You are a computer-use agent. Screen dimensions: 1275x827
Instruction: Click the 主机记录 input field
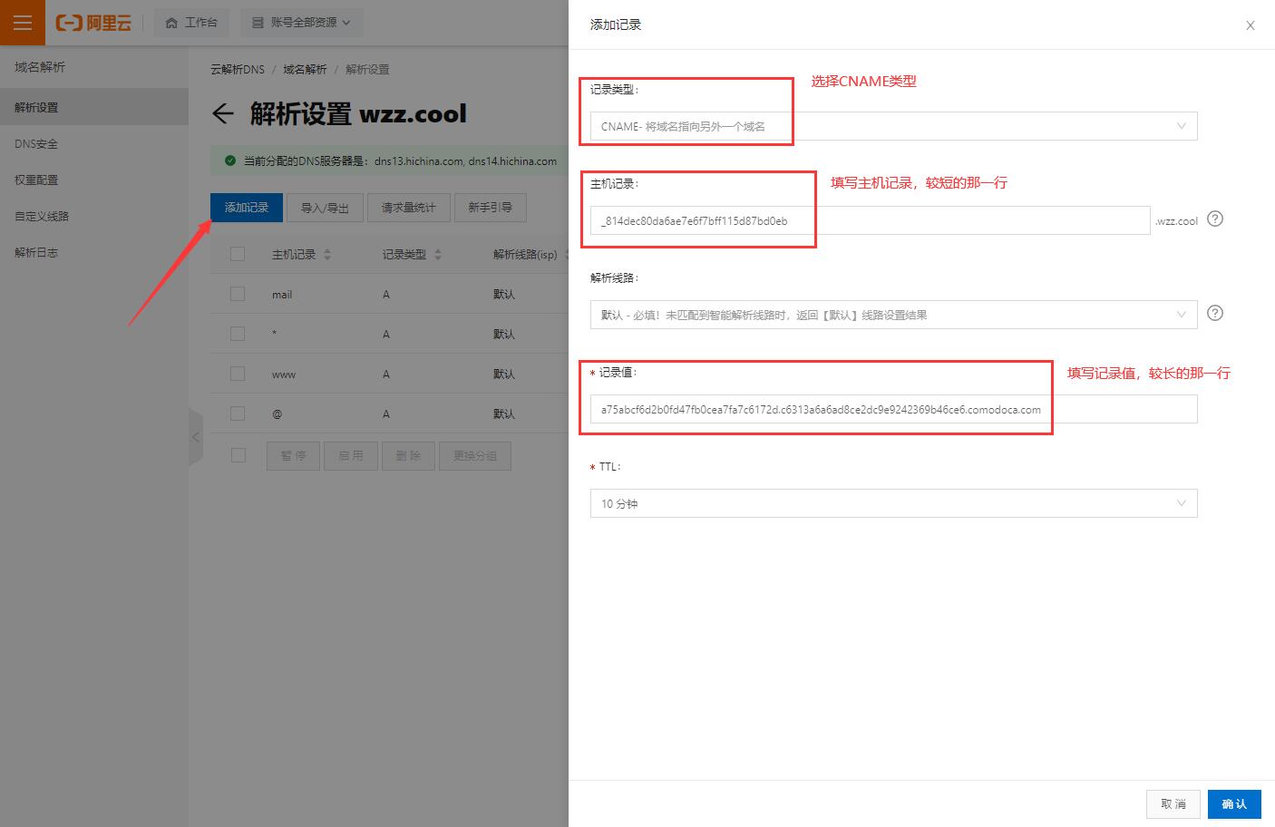[x=871, y=220]
